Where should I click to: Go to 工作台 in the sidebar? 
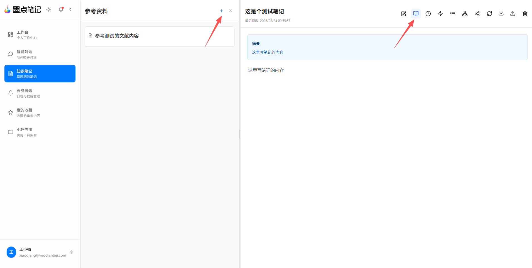[40, 35]
